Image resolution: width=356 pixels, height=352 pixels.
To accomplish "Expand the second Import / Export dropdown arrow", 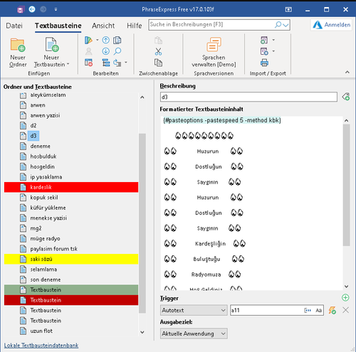I will pos(273,51).
